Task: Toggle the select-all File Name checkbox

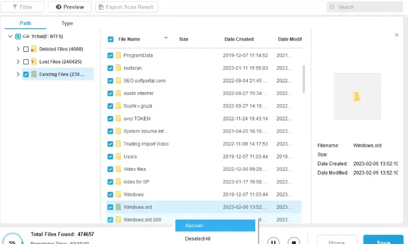Action: (x=111, y=40)
